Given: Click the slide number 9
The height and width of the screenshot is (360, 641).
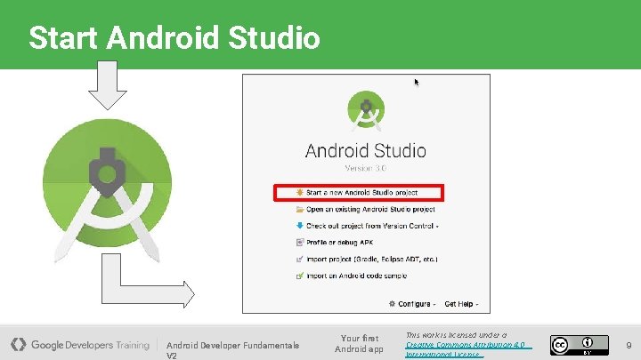Looking at the screenshot, I should [629, 345].
